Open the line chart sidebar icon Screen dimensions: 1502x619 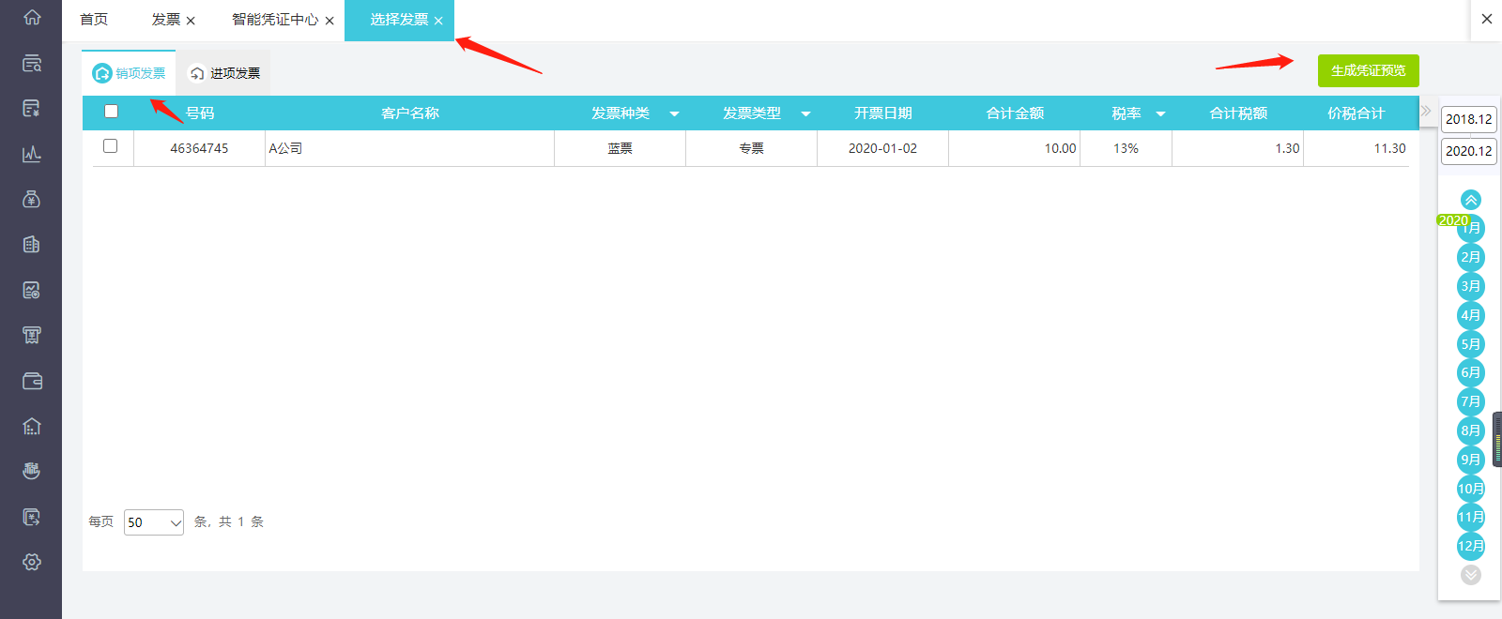pyautogui.click(x=32, y=154)
